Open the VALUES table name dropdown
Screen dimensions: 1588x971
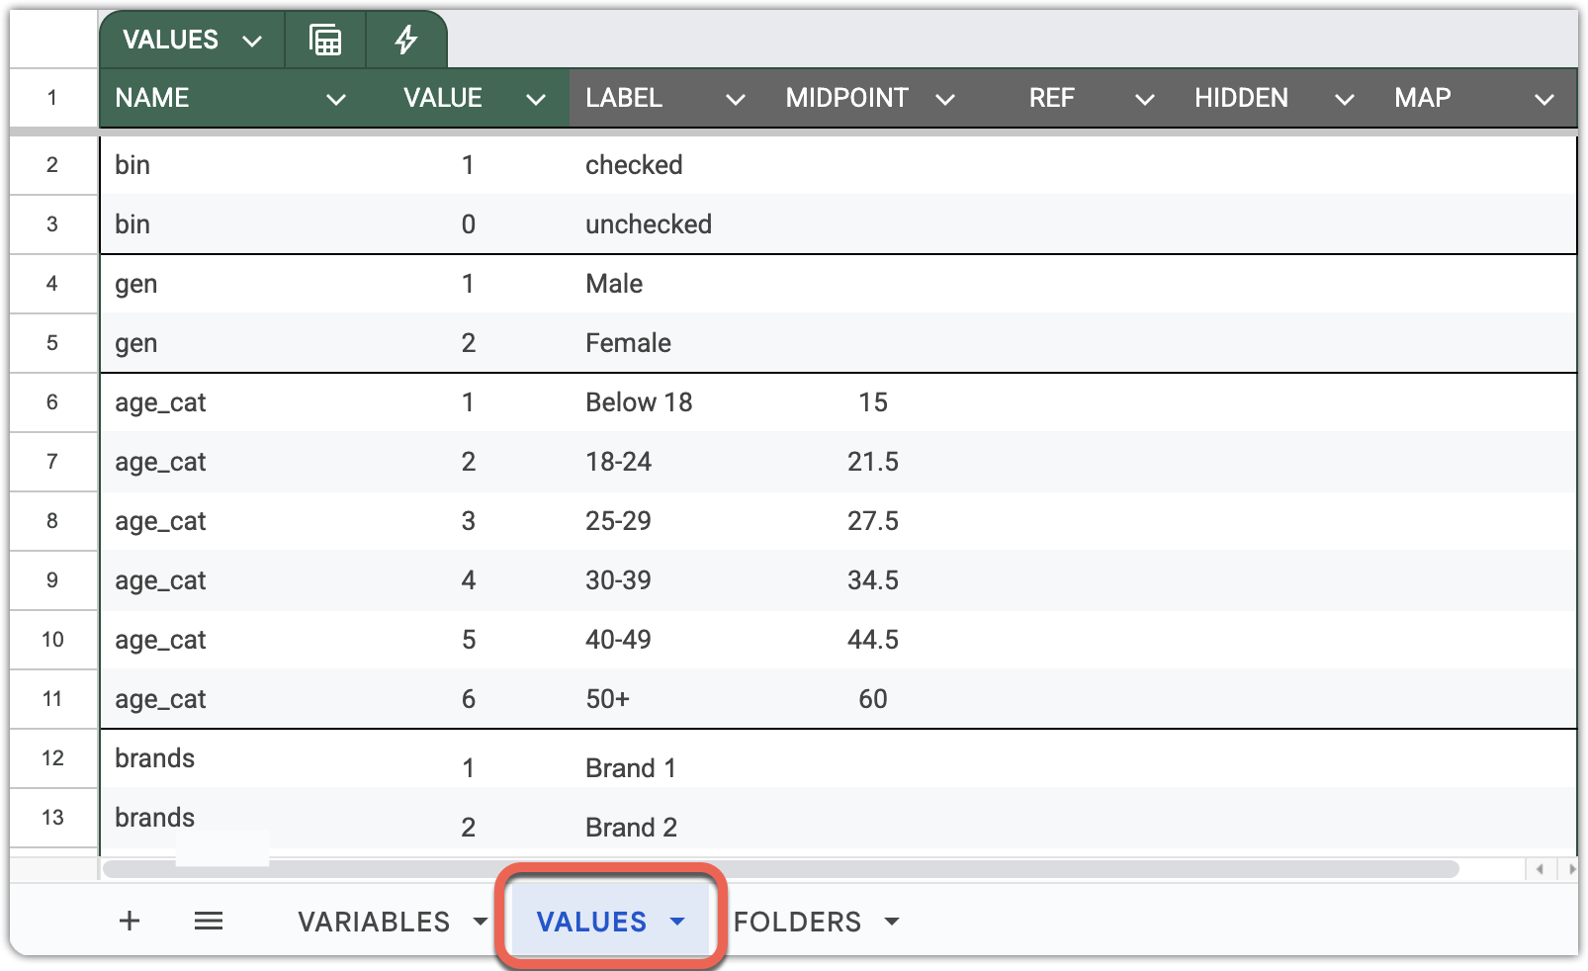252,41
